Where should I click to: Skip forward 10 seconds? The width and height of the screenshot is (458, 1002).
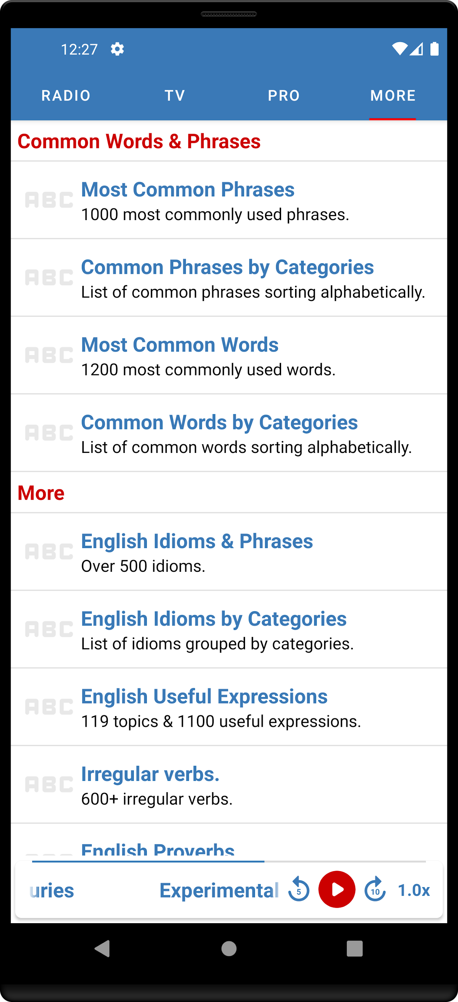point(375,891)
